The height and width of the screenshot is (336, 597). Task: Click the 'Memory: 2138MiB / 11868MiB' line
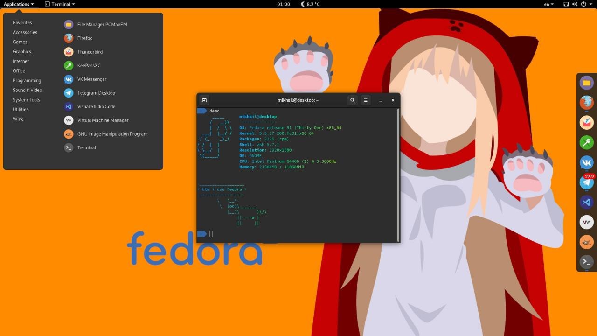click(271, 167)
